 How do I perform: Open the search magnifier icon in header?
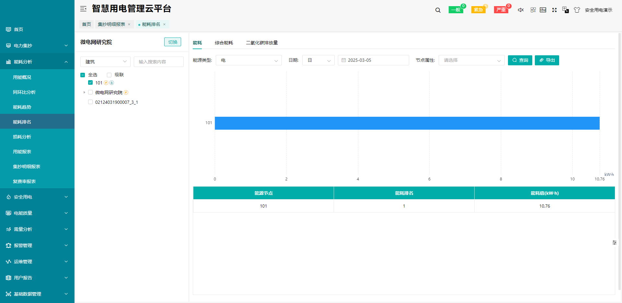coord(438,10)
